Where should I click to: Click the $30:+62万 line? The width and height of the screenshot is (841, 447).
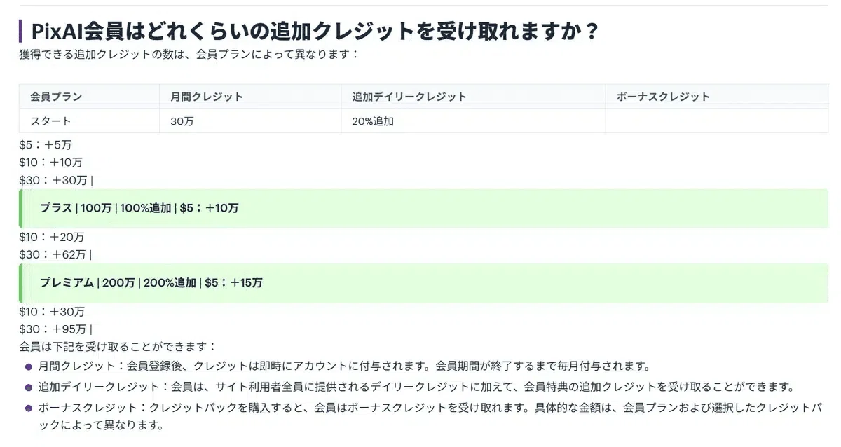point(56,254)
